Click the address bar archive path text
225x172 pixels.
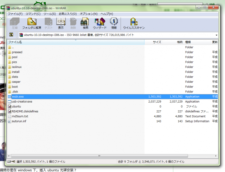pos(79,35)
